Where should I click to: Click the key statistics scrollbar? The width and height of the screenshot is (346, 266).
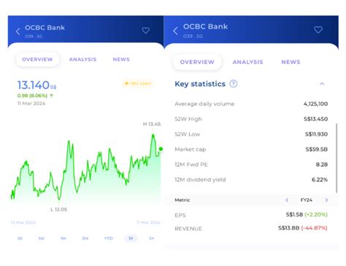[337, 158]
